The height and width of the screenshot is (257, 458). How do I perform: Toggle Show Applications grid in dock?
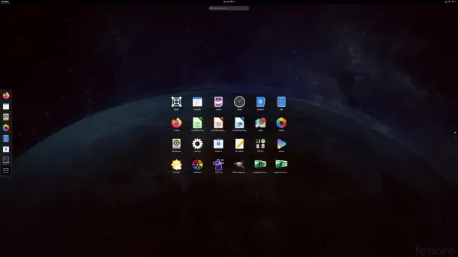pyautogui.click(x=6, y=170)
